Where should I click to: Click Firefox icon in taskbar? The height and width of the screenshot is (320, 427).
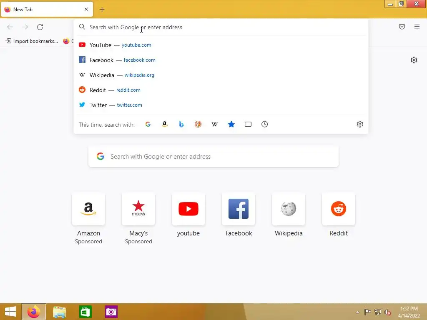click(34, 312)
